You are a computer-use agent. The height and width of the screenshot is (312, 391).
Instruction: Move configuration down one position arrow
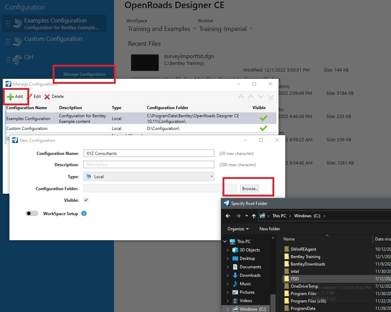click(x=261, y=97)
